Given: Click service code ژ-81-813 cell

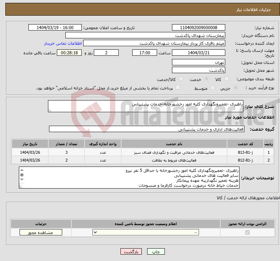Looking at the screenshot, I should point(246,152).
